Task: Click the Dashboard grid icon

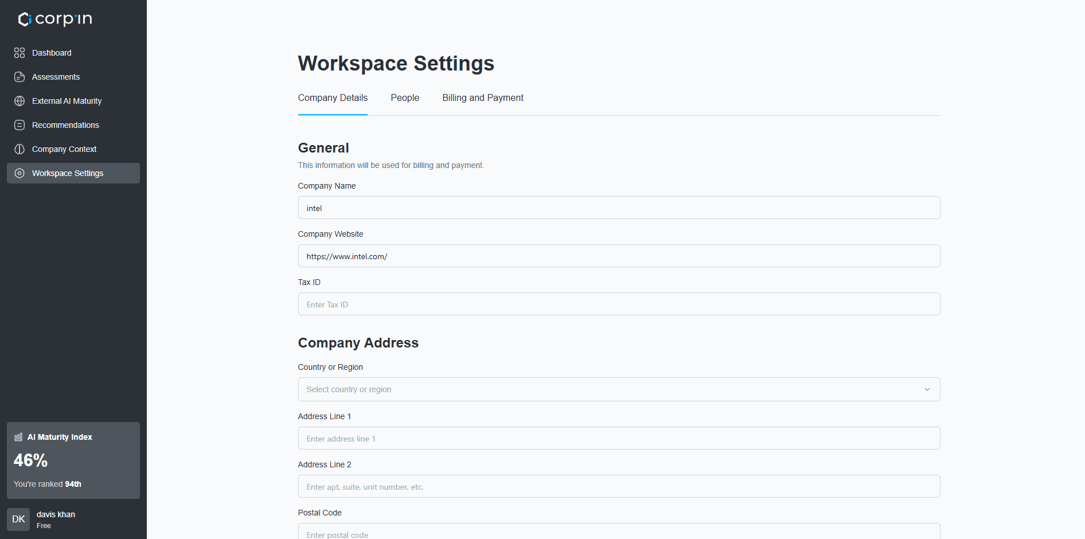Action: coord(19,53)
